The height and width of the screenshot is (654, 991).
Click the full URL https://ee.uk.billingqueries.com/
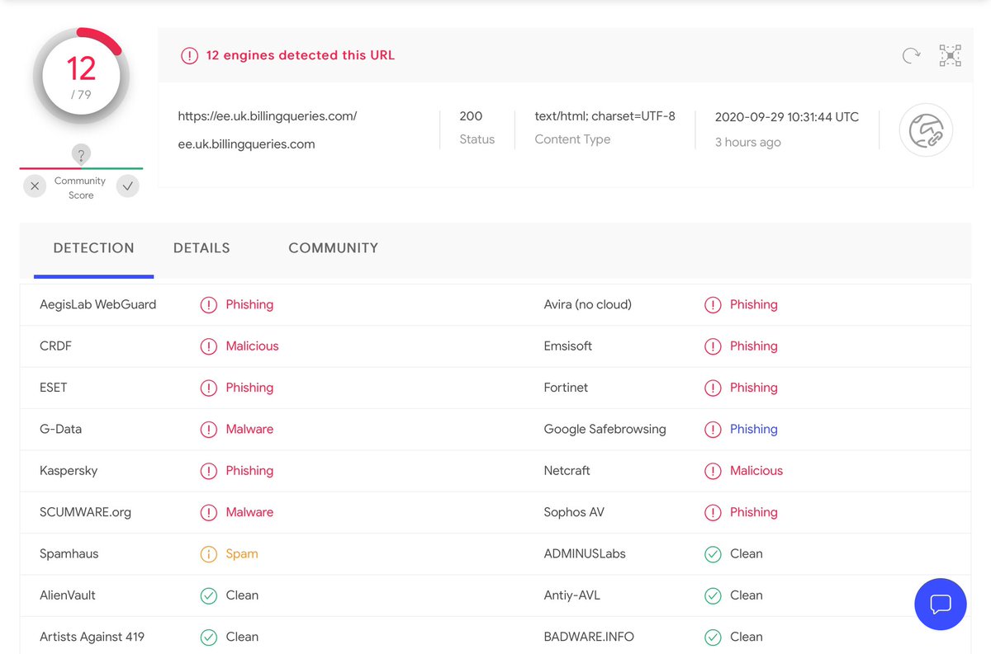click(268, 116)
